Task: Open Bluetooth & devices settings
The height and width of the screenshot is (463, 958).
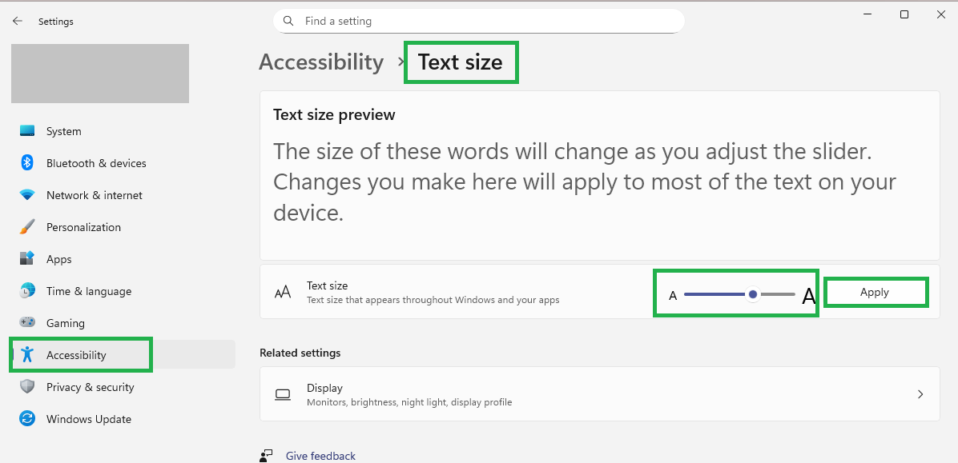Action: (123, 163)
